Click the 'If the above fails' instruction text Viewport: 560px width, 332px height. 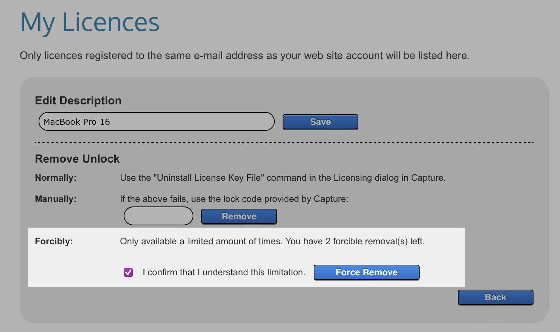(x=234, y=199)
